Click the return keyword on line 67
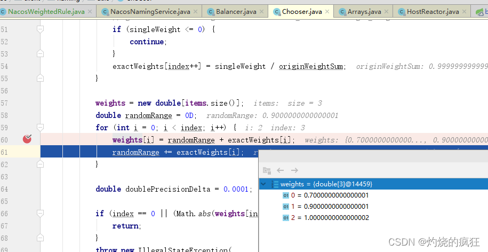The width and height of the screenshot is (488, 252). [126, 226]
